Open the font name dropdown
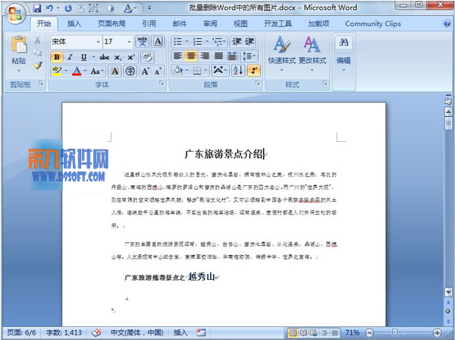Viewport: 455px width, 340px height. point(98,42)
